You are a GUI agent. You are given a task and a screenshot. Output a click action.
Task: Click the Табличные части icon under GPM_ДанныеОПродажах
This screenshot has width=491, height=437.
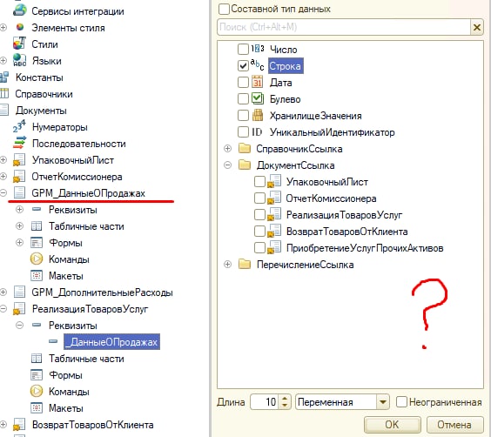coord(37,226)
